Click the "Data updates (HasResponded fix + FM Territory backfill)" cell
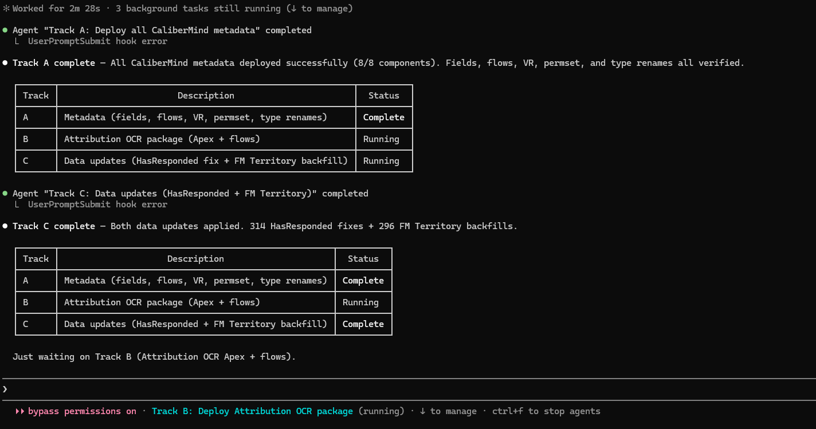The width and height of the screenshot is (816, 429). [x=206, y=161]
